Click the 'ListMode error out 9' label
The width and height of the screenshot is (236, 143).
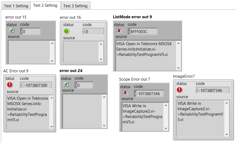[133, 17]
